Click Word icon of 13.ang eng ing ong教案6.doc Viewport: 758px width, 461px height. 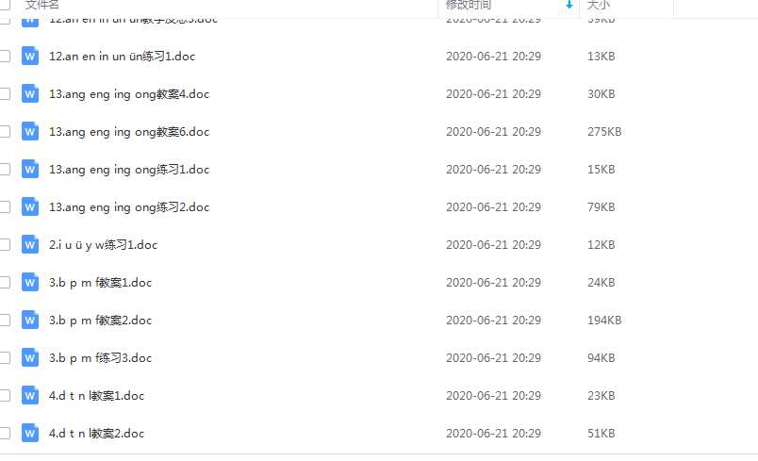point(30,131)
